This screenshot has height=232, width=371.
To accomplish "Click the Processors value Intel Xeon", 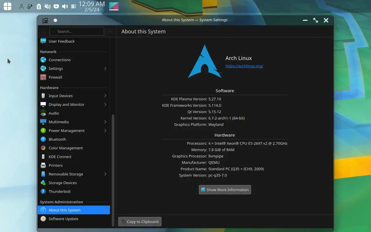I will coord(248,143).
